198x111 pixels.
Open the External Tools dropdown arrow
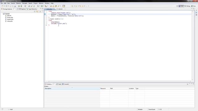pyautogui.click(x=48, y=6)
